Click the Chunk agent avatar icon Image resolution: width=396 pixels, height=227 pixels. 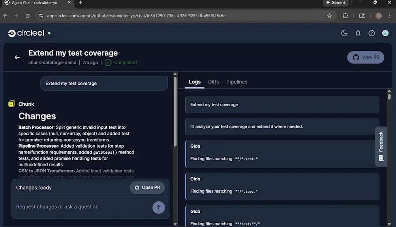(x=11, y=104)
